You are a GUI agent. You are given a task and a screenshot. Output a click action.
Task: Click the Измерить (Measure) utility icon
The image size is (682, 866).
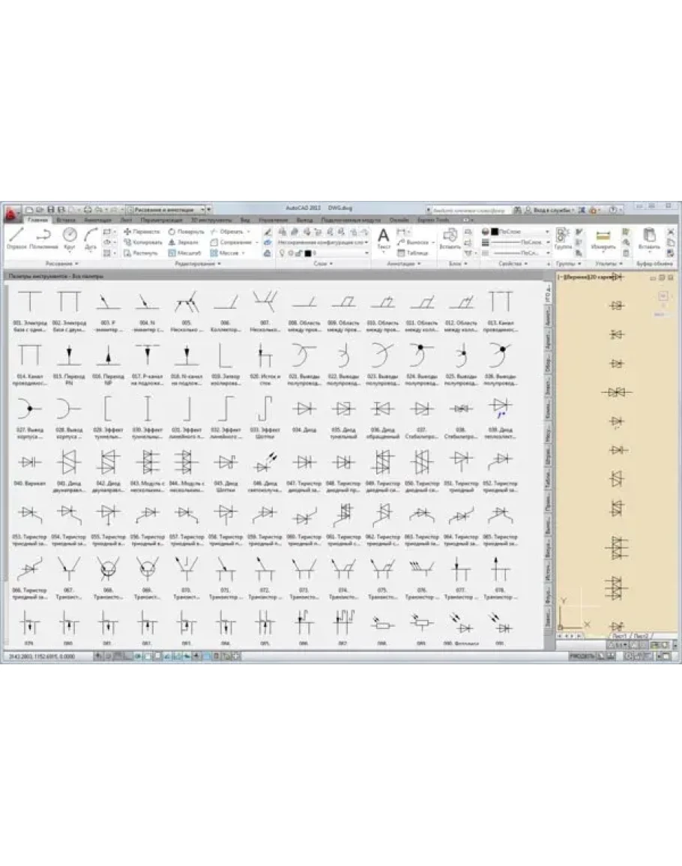(603, 237)
